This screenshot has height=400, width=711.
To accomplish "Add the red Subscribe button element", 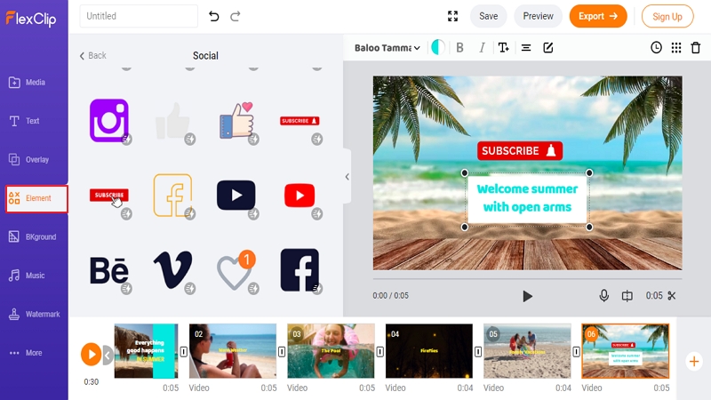I will [108, 196].
